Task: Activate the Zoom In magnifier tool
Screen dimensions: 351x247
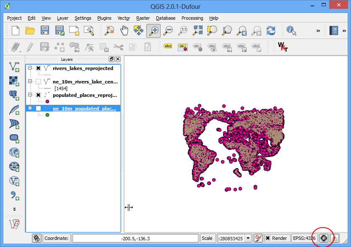Action: tap(153, 31)
